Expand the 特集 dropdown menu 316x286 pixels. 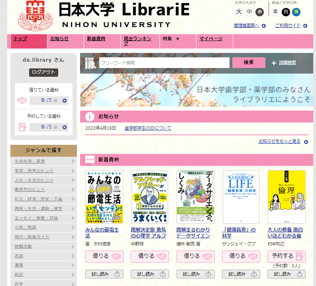tap(178, 41)
